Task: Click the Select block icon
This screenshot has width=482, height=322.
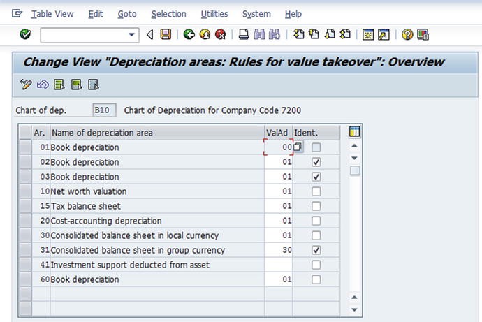Action: [77, 85]
